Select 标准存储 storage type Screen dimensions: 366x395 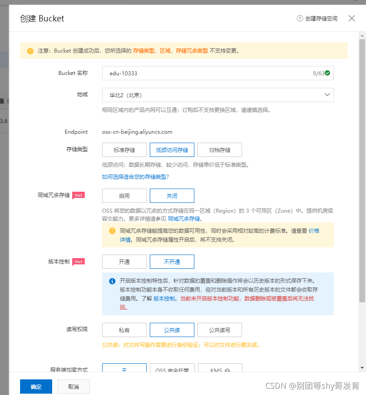(124, 150)
